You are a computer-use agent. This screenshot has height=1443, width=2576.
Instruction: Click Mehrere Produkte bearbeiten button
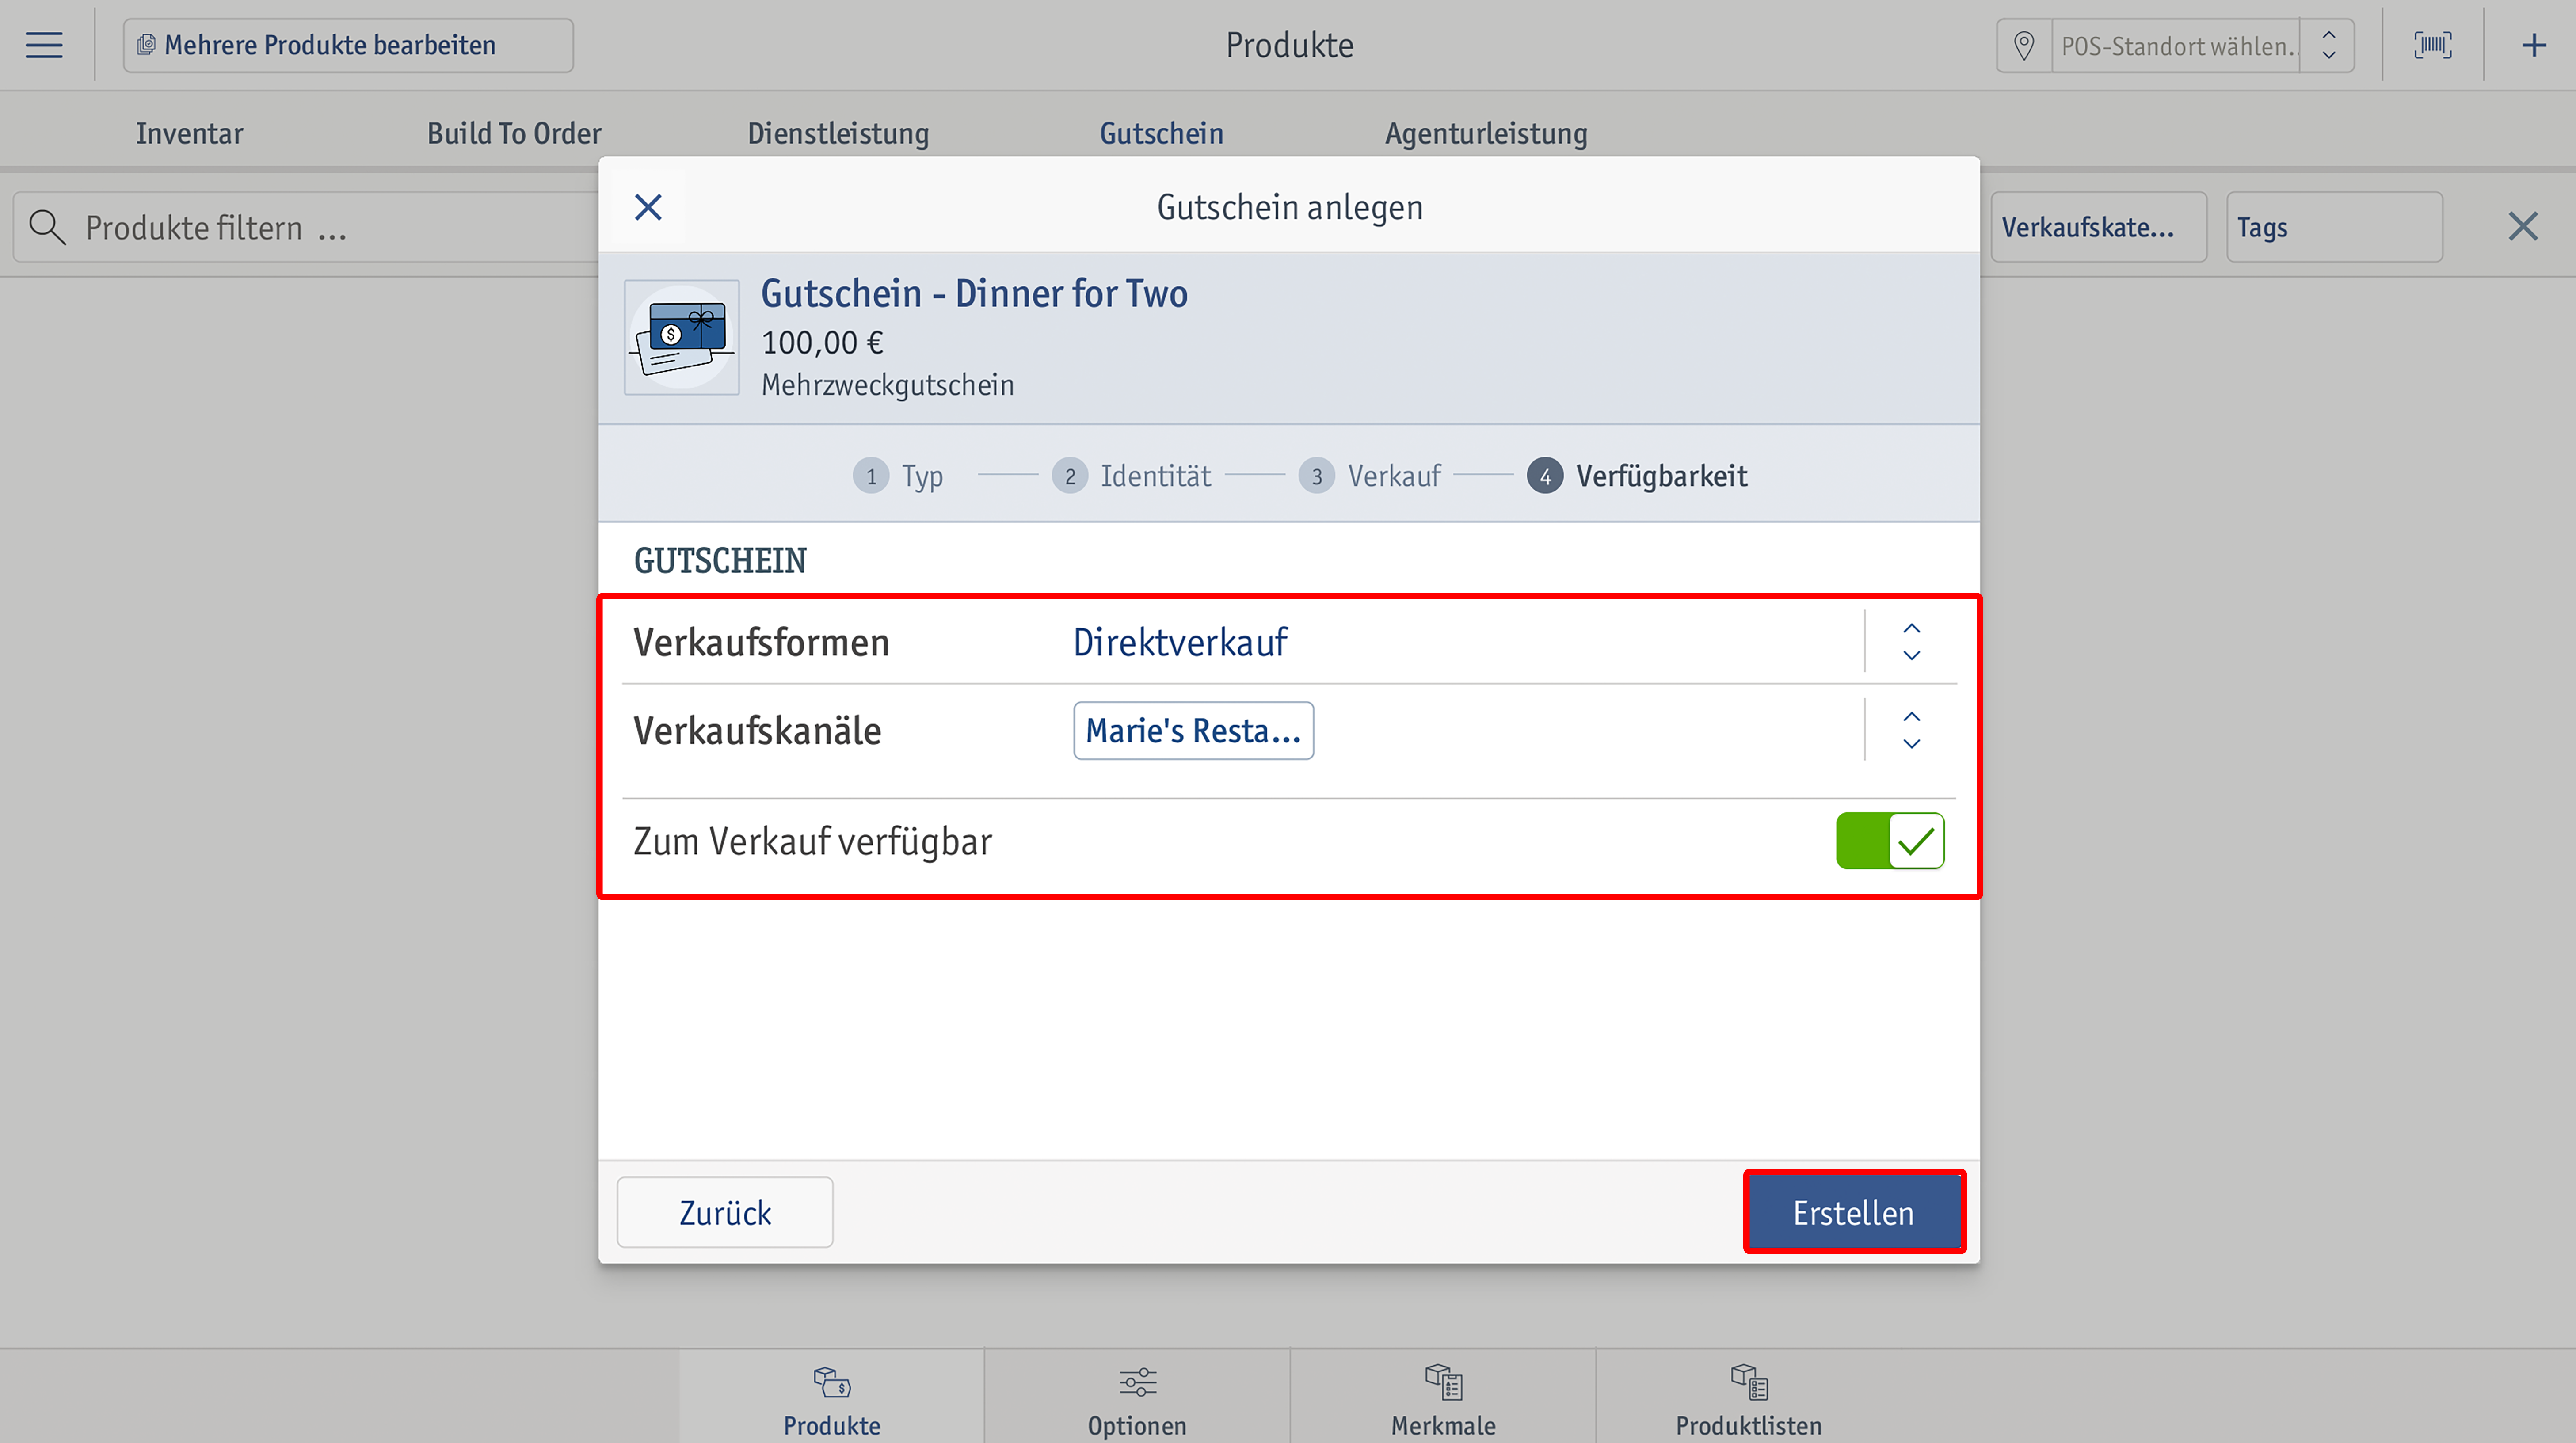348,45
